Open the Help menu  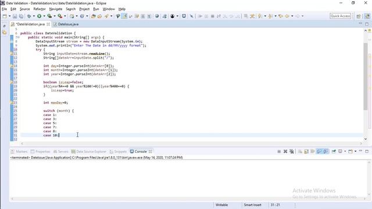click(122, 9)
